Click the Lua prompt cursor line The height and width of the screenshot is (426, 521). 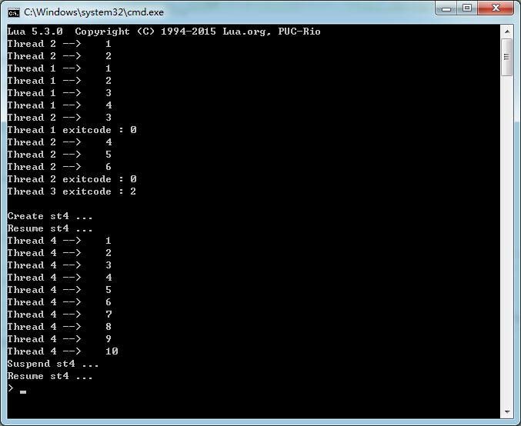[17, 388]
